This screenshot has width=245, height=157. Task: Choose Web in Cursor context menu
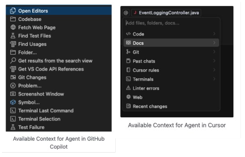coord(171,97)
